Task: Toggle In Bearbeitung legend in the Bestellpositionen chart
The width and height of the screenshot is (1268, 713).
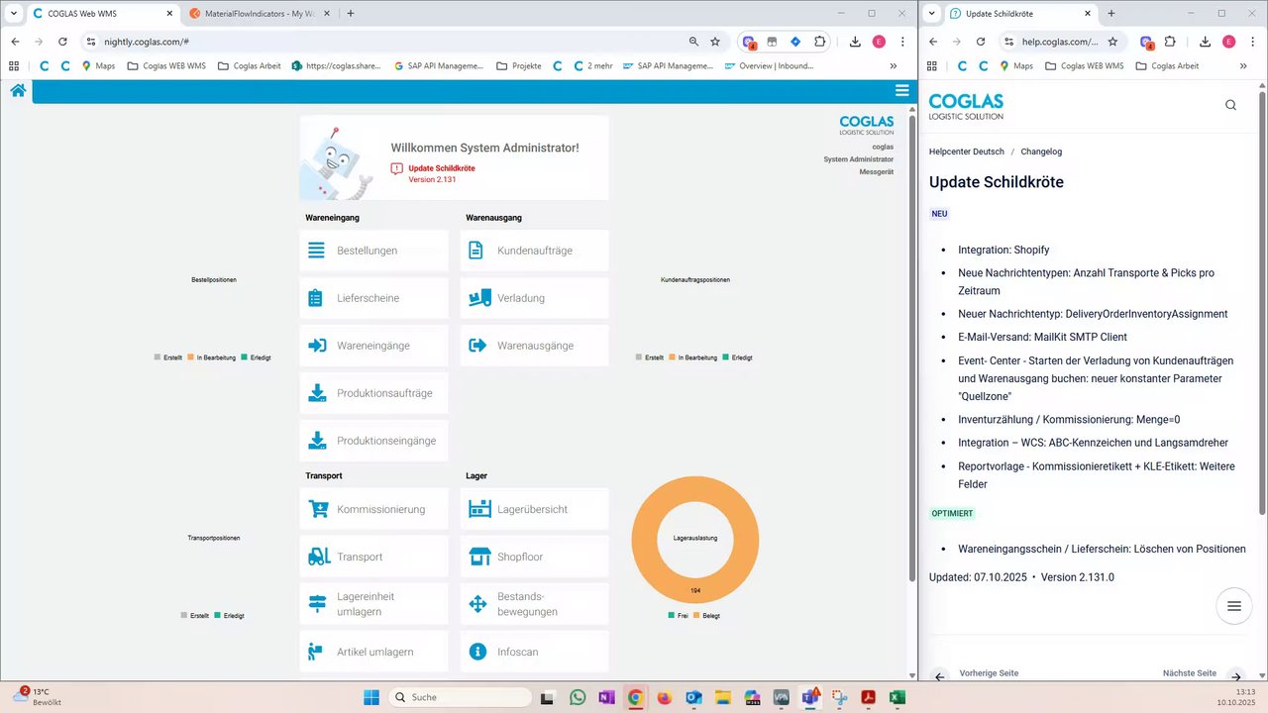Action: pos(212,356)
